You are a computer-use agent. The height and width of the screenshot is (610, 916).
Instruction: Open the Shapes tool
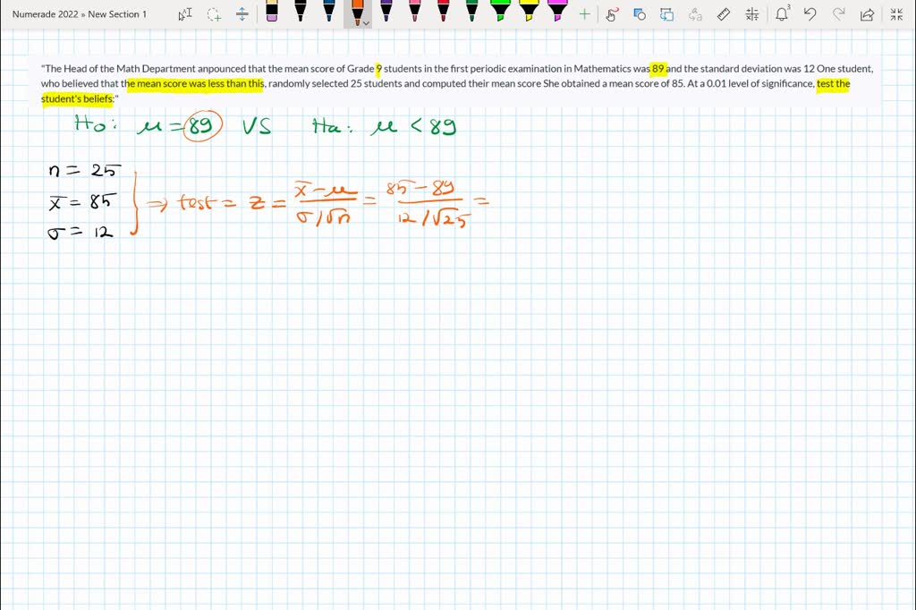pyautogui.click(x=640, y=14)
